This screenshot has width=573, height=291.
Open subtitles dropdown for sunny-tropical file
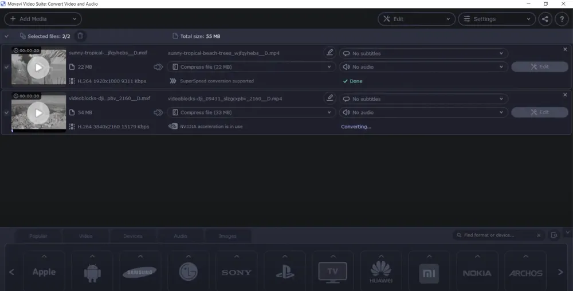423,53
